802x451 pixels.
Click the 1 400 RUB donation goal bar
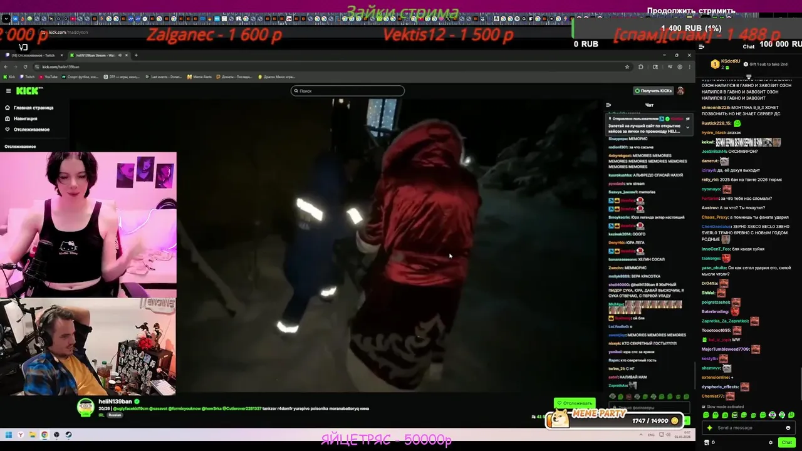pyautogui.click(x=687, y=28)
